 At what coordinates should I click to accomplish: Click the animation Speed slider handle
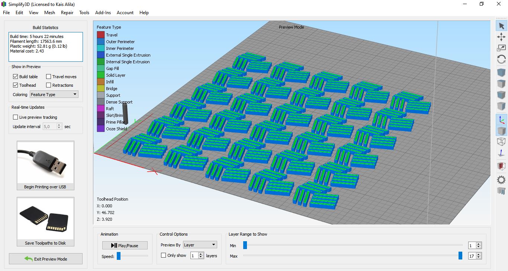[x=119, y=256]
